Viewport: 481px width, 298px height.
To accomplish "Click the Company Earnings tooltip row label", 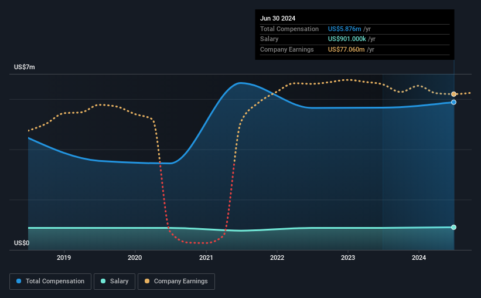I will [287, 49].
